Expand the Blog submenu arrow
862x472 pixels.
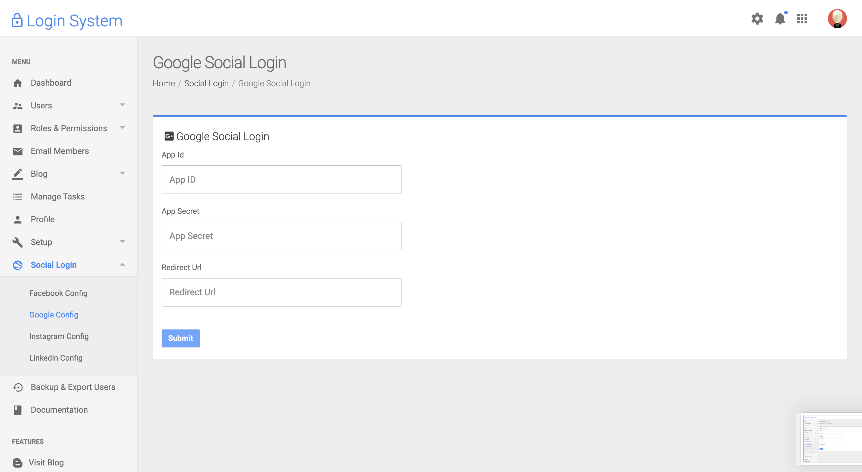pos(122,173)
